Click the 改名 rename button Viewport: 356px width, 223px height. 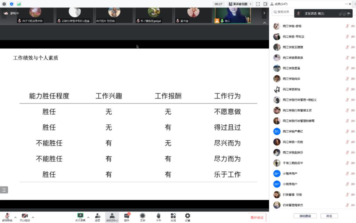[329, 216]
